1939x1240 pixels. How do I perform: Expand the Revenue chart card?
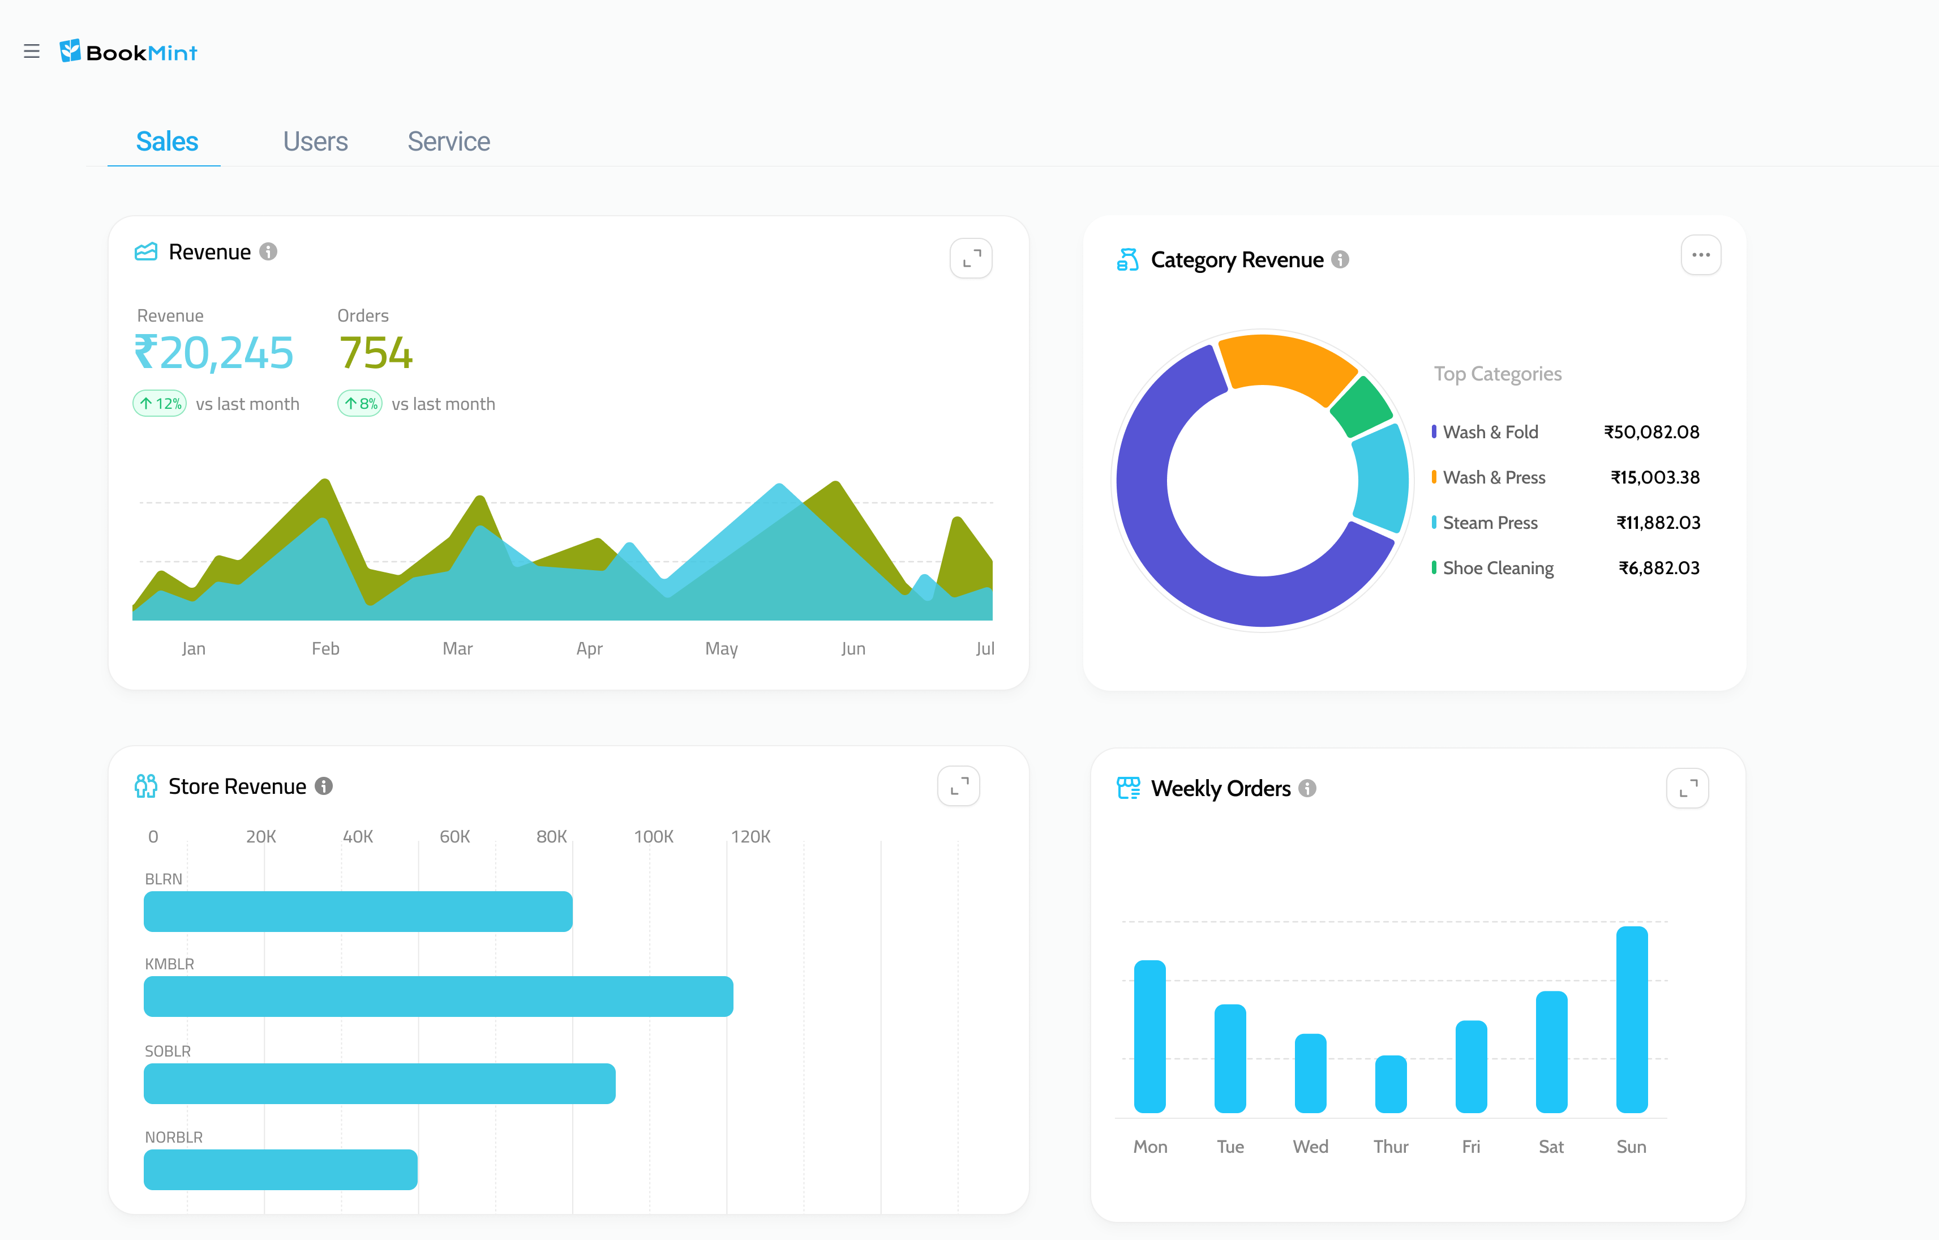[x=971, y=259]
